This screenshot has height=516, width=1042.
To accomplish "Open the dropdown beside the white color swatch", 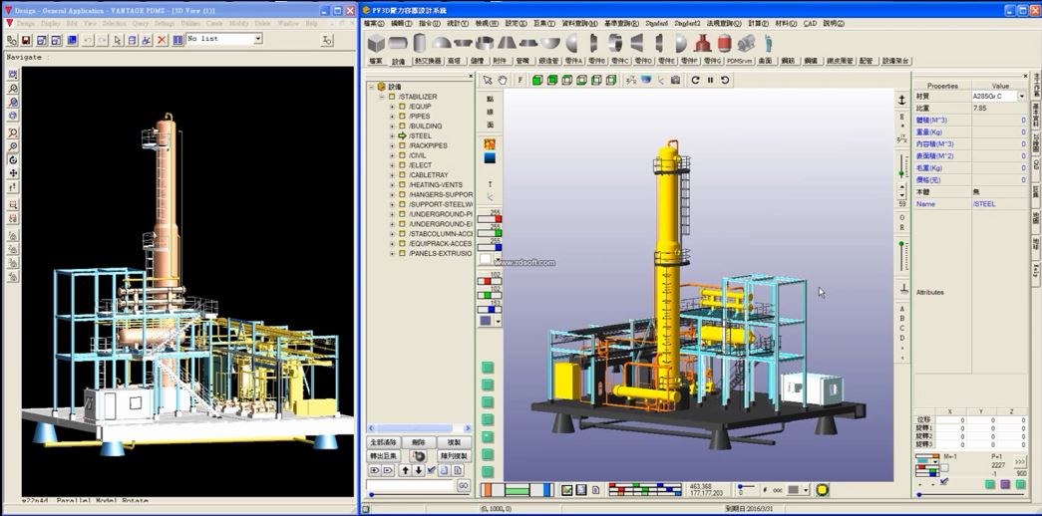I will (x=498, y=259).
